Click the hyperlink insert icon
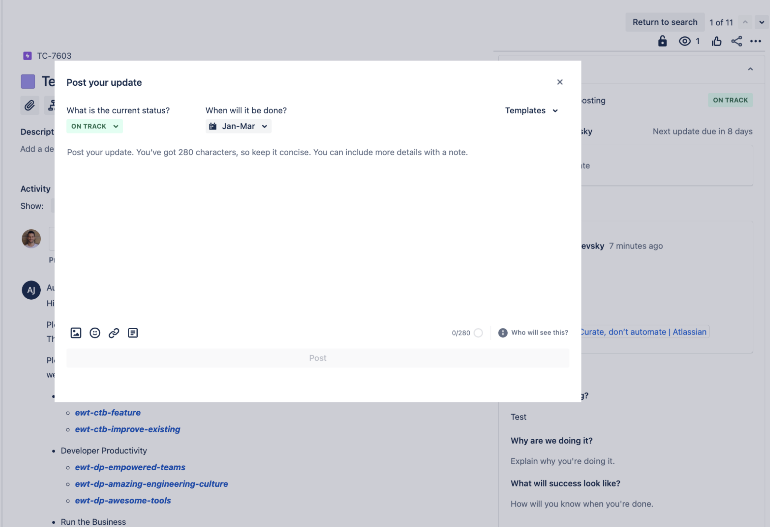This screenshot has width=770, height=527. coord(114,333)
